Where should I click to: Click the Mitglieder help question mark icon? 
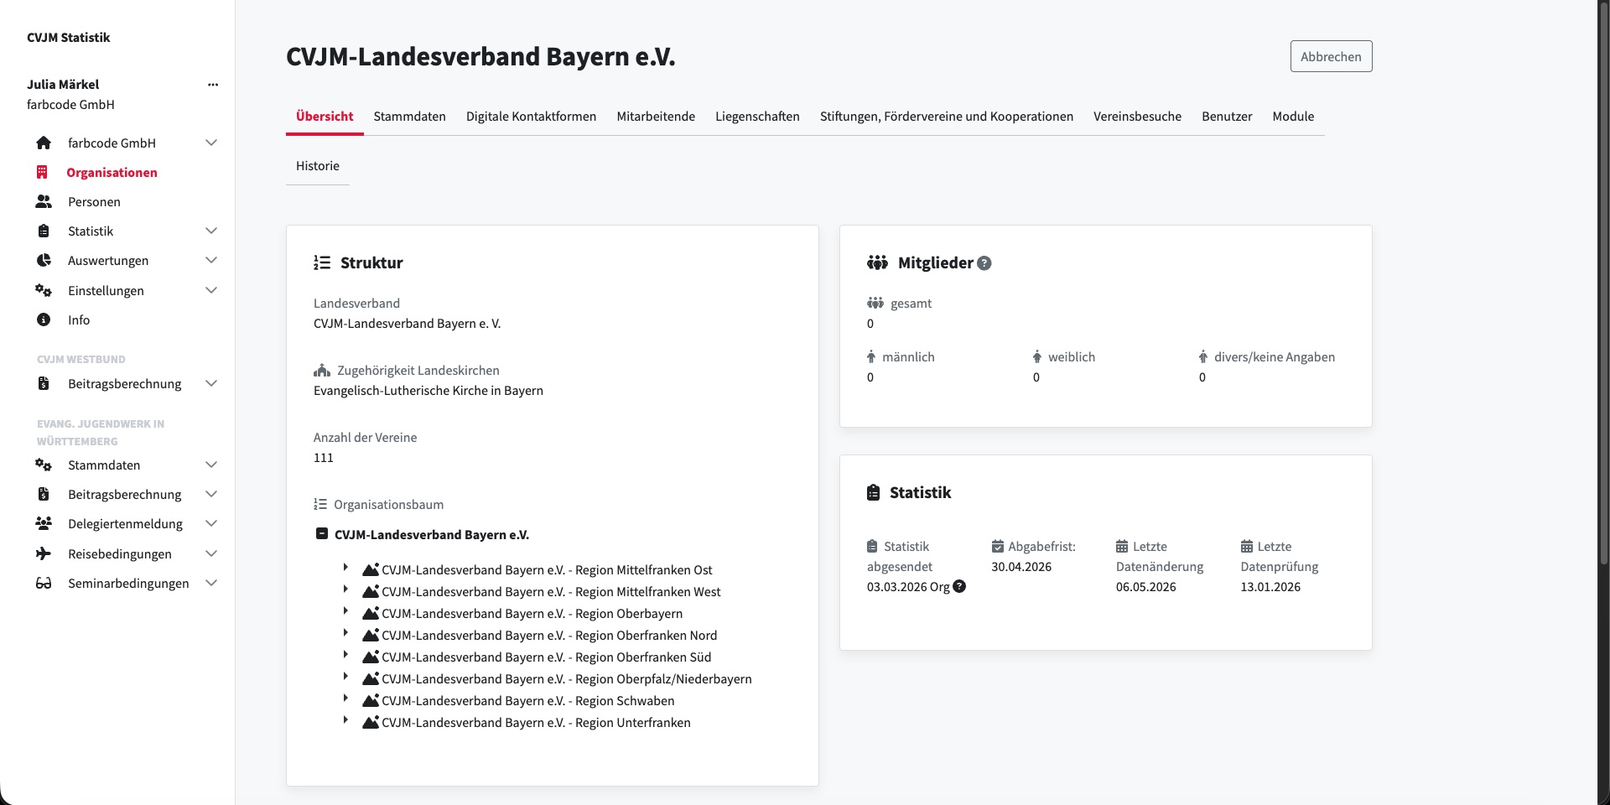[984, 262]
